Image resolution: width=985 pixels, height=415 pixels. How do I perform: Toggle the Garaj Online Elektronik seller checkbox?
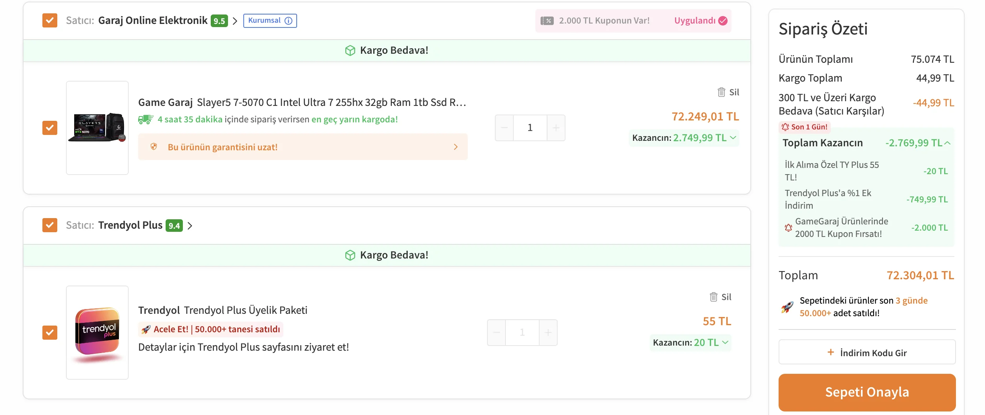[x=50, y=20]
